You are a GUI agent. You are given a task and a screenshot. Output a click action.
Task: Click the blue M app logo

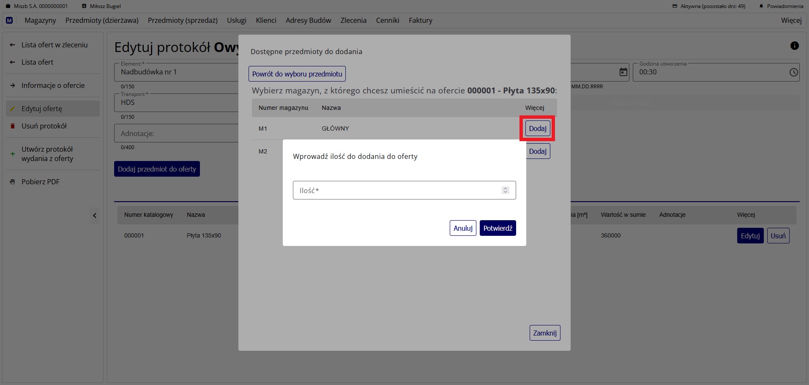[9, 20]
